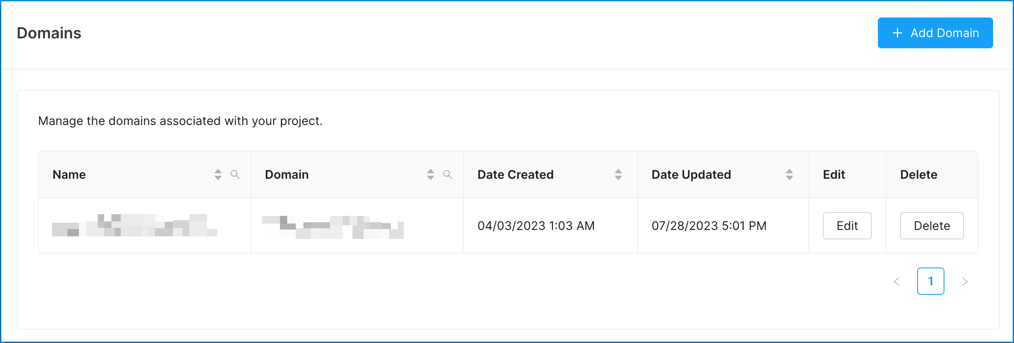Click the plus icon in Add Domain
The width and height of the screenshot is (1014, 343).
897,33
